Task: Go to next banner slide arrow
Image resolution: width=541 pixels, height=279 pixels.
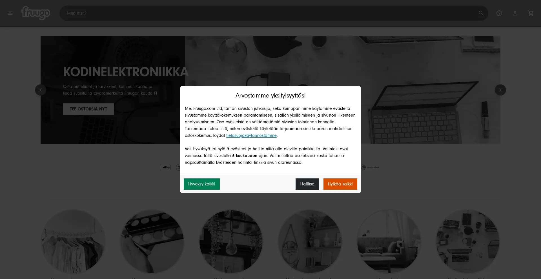Action: click(500, 90)
